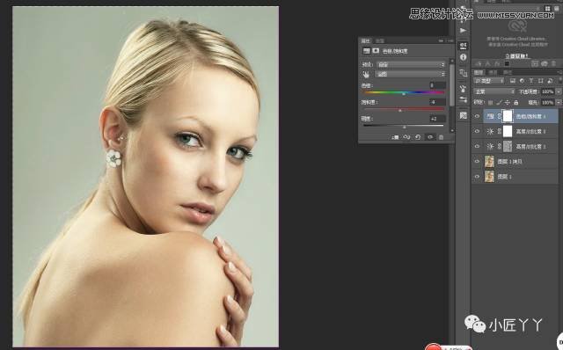Click the Creative Cloud sync icon in the Libraries toolbar
Screen dimensions: 563x350
[545, 63]
